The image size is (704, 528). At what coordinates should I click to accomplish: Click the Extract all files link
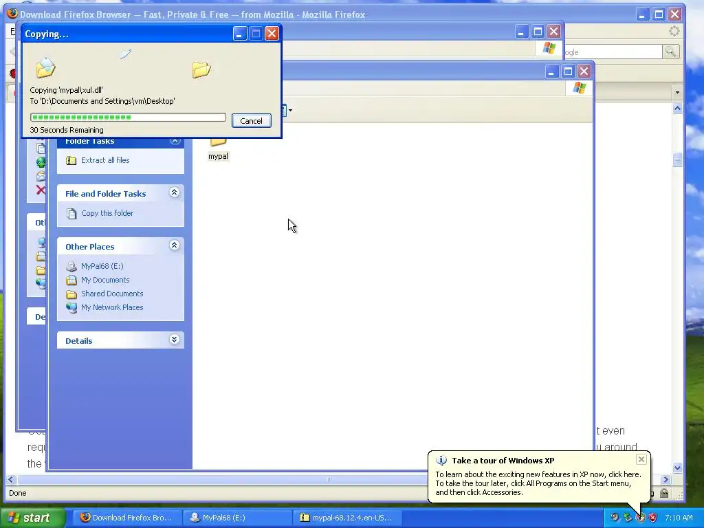tap(105, 160)
